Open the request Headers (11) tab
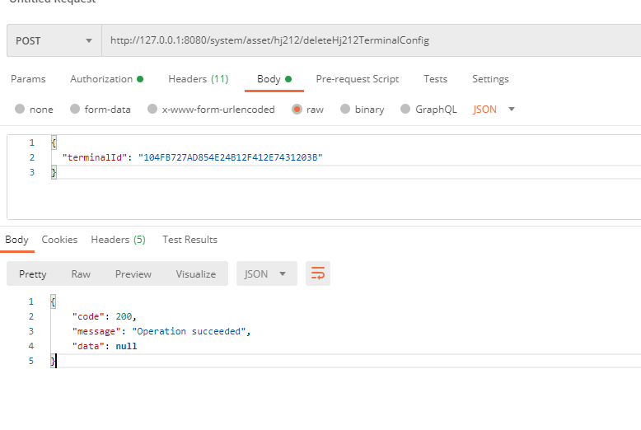641x430 pixels. [198, 79]
